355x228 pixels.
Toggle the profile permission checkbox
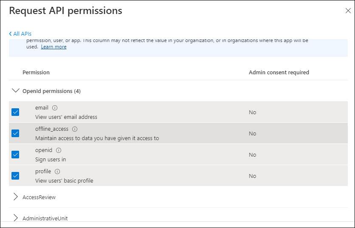16,176
